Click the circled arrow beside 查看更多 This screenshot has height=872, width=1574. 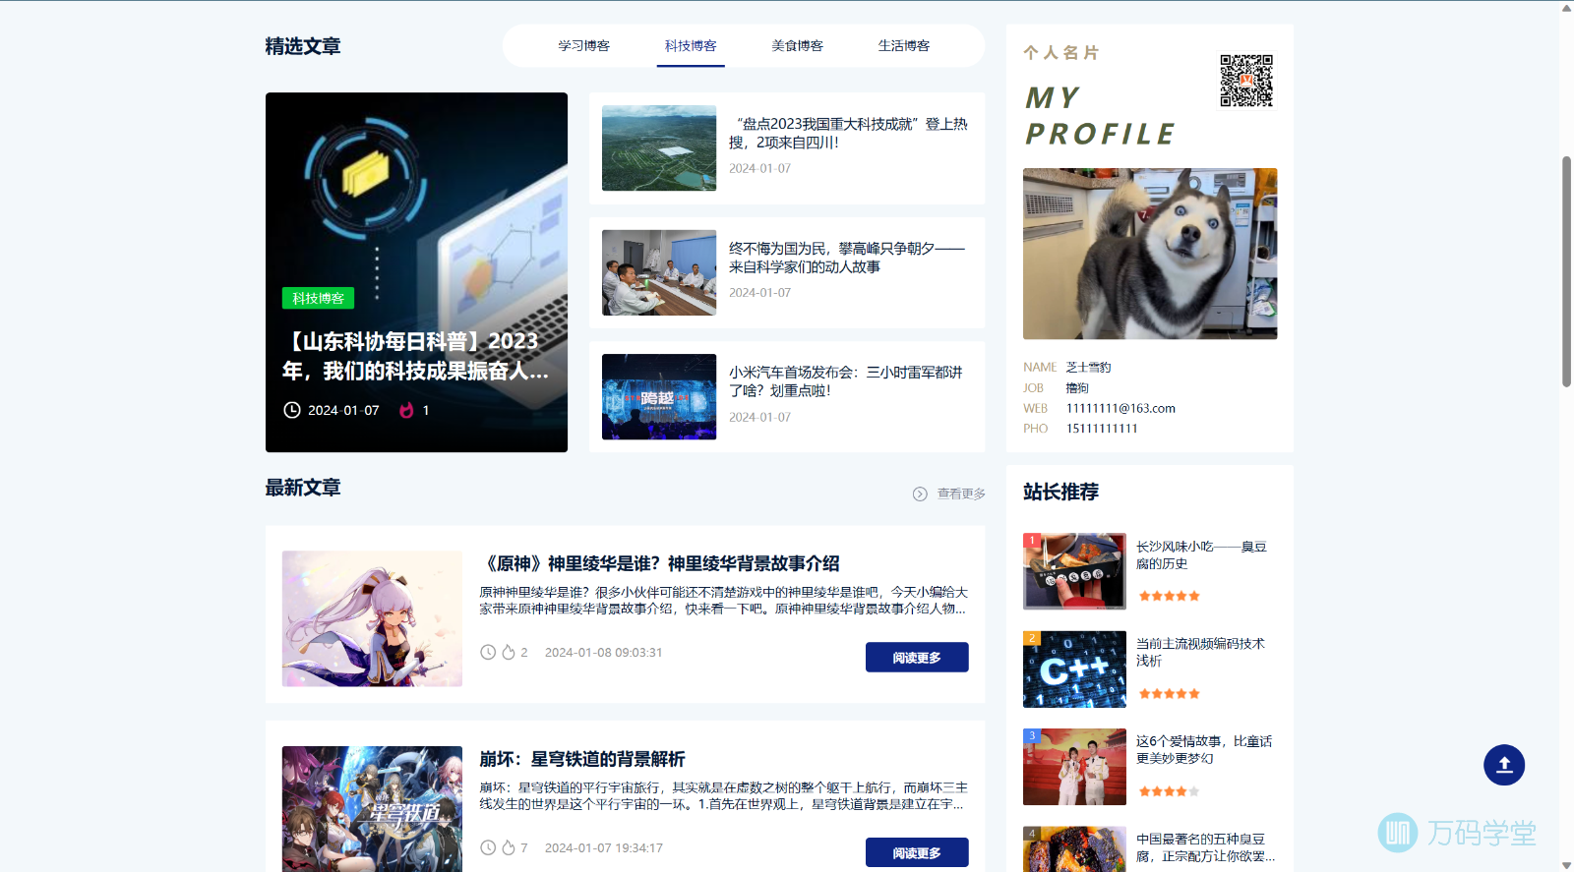920,494
